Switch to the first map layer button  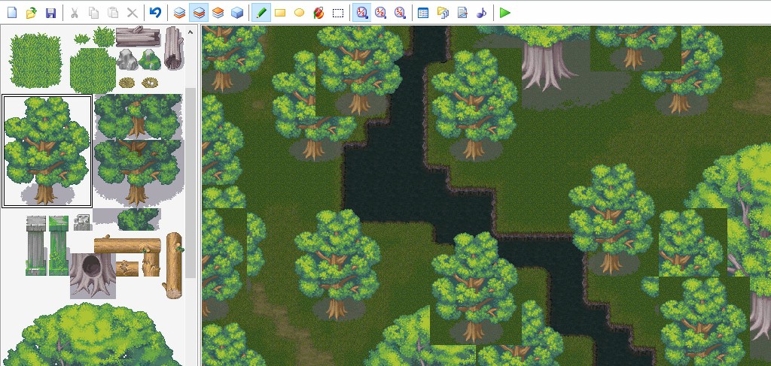coord(179,13)
